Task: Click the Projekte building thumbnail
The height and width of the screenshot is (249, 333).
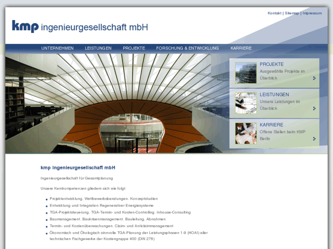Action: tap(246, 73)
